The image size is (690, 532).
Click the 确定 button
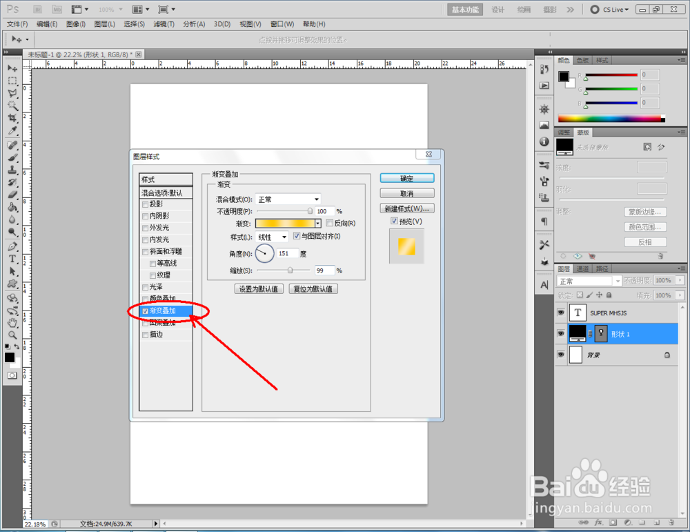point(407,178)
